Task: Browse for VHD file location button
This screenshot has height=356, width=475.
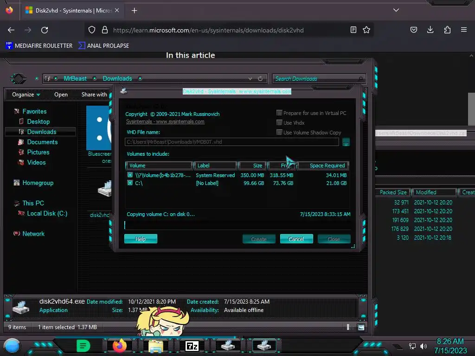Action: pos(346,142)
